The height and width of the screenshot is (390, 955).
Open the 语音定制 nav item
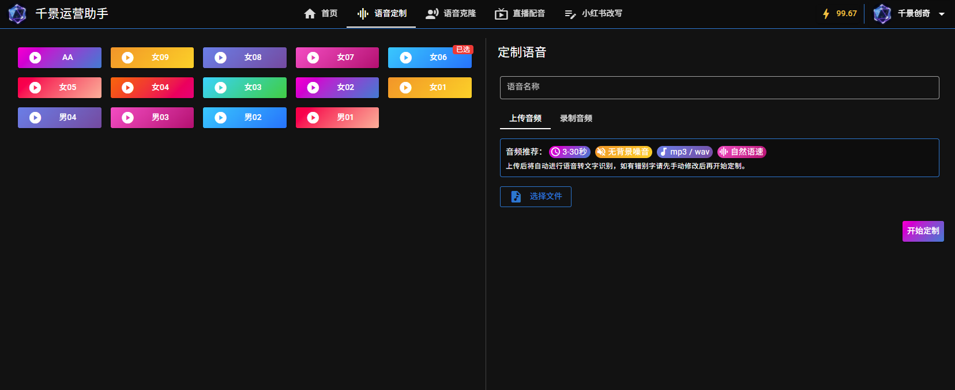(x=381, y=14)
